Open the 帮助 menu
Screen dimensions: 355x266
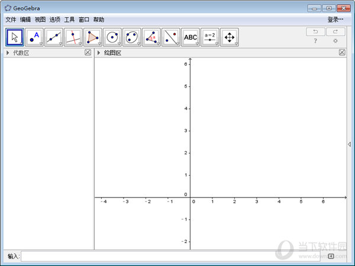point(99,20)
